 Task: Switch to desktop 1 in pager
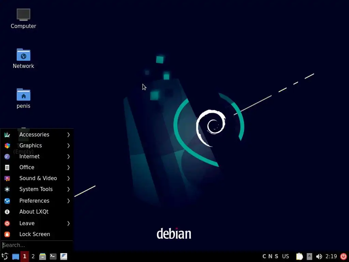coord(25,257)
